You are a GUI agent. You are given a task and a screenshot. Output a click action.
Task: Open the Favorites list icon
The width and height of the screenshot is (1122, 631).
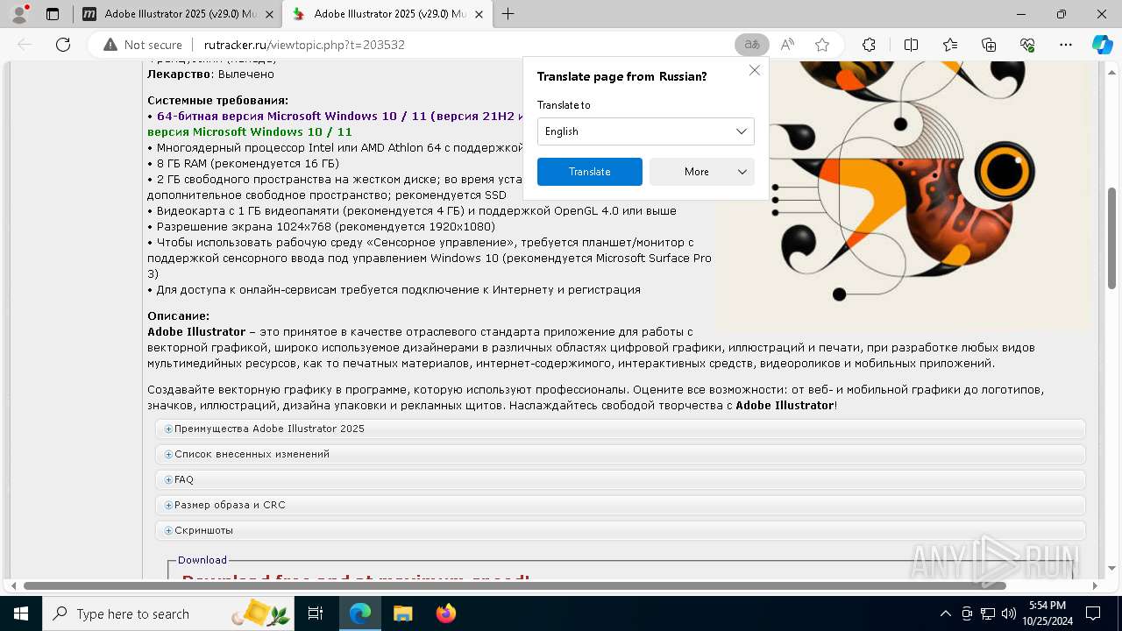950,45
